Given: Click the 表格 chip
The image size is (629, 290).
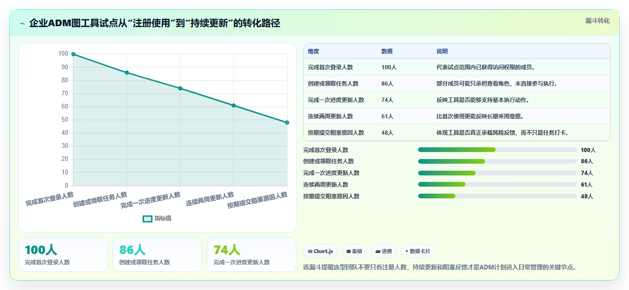Looking at the screenshot, I should (x=354, y=251).
